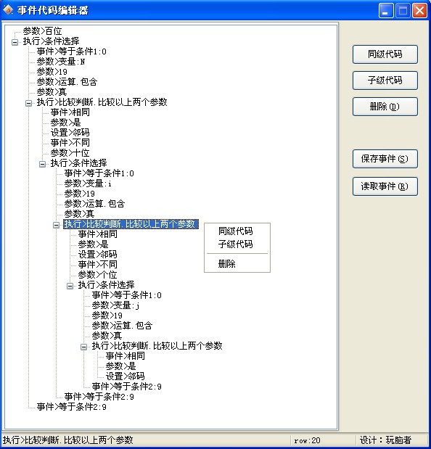Click the app icon in the title bar
Viewport: 431px width, 449px height.
tap(8, 10)
